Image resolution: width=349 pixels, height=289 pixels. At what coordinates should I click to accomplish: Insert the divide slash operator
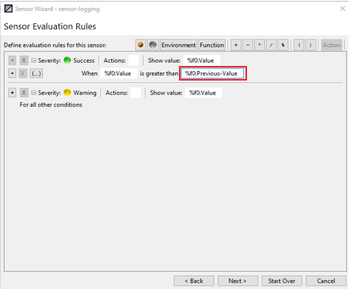[x=271, y=45]
